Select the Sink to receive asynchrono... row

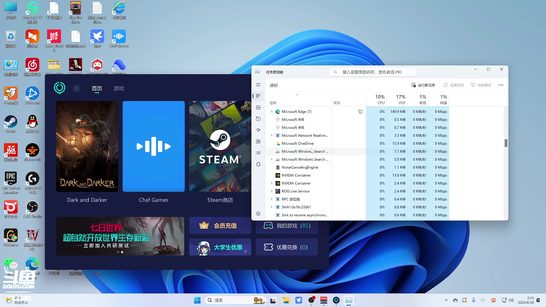point(357,215)
